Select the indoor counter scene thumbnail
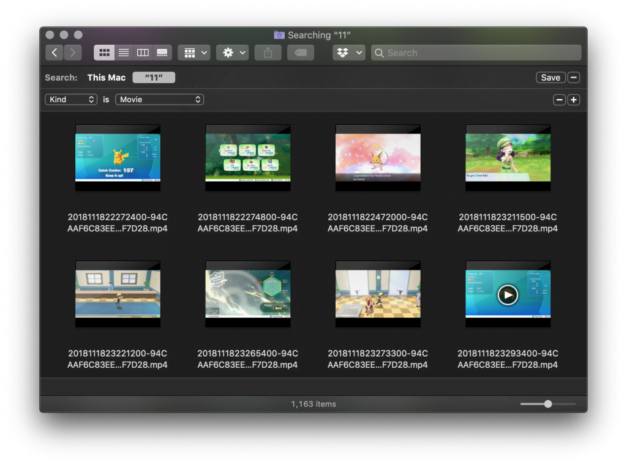This screenshot has height=465, width=627. (118, 294)
